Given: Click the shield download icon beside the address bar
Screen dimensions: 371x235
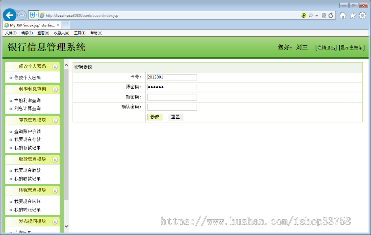Looking at the screenshot, I should point(33,15).
